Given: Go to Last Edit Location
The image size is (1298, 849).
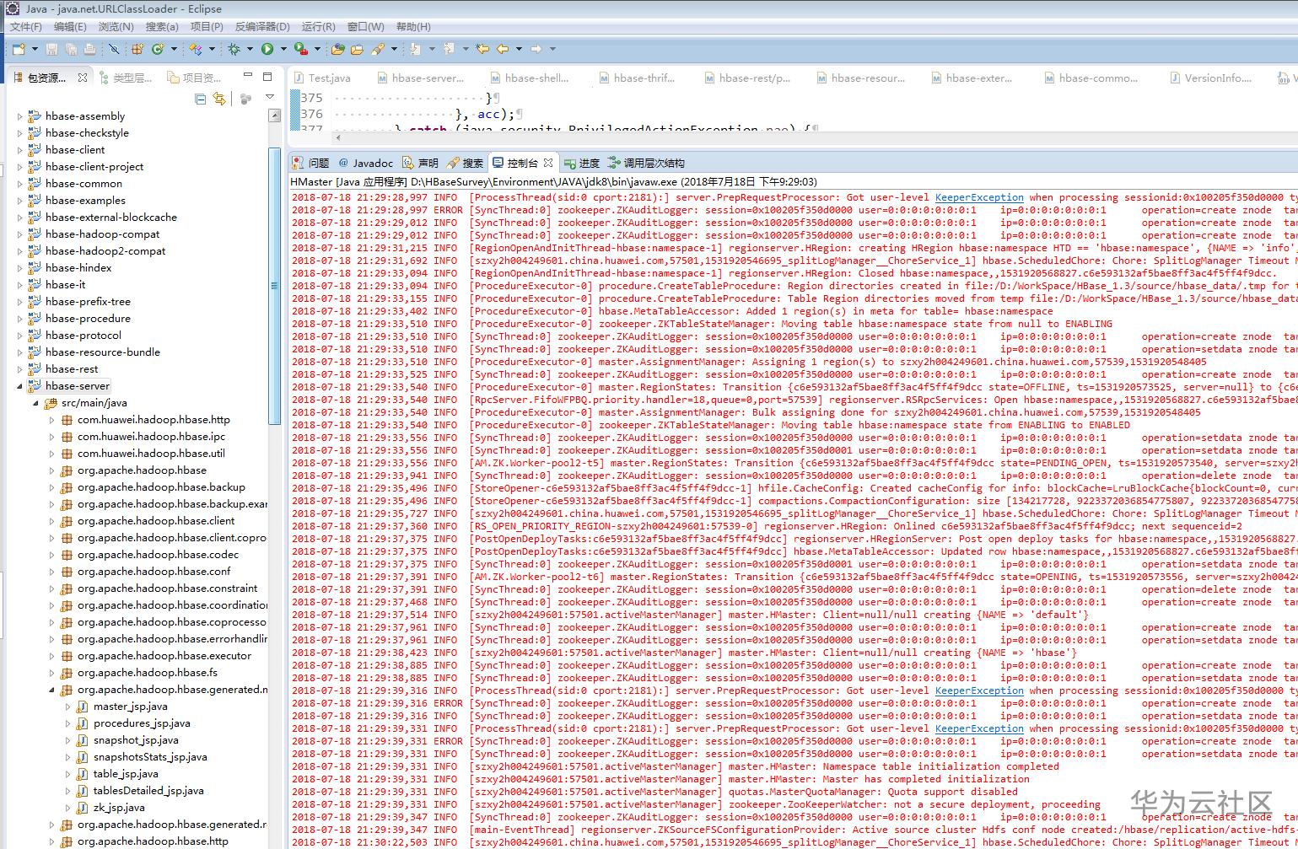Looking at the screenshot, I should coord(482,50).
